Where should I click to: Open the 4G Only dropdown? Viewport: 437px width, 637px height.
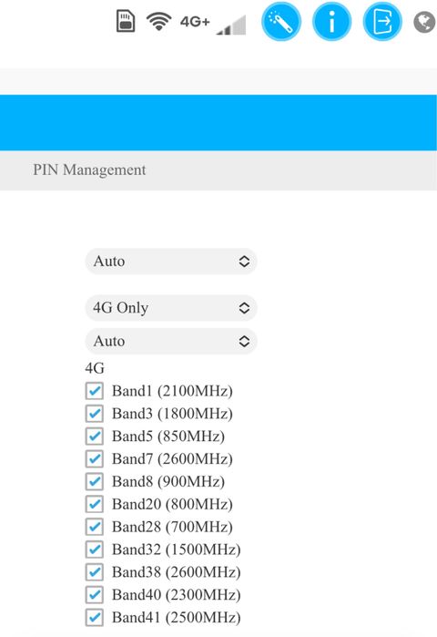click(x=171, y=308)
